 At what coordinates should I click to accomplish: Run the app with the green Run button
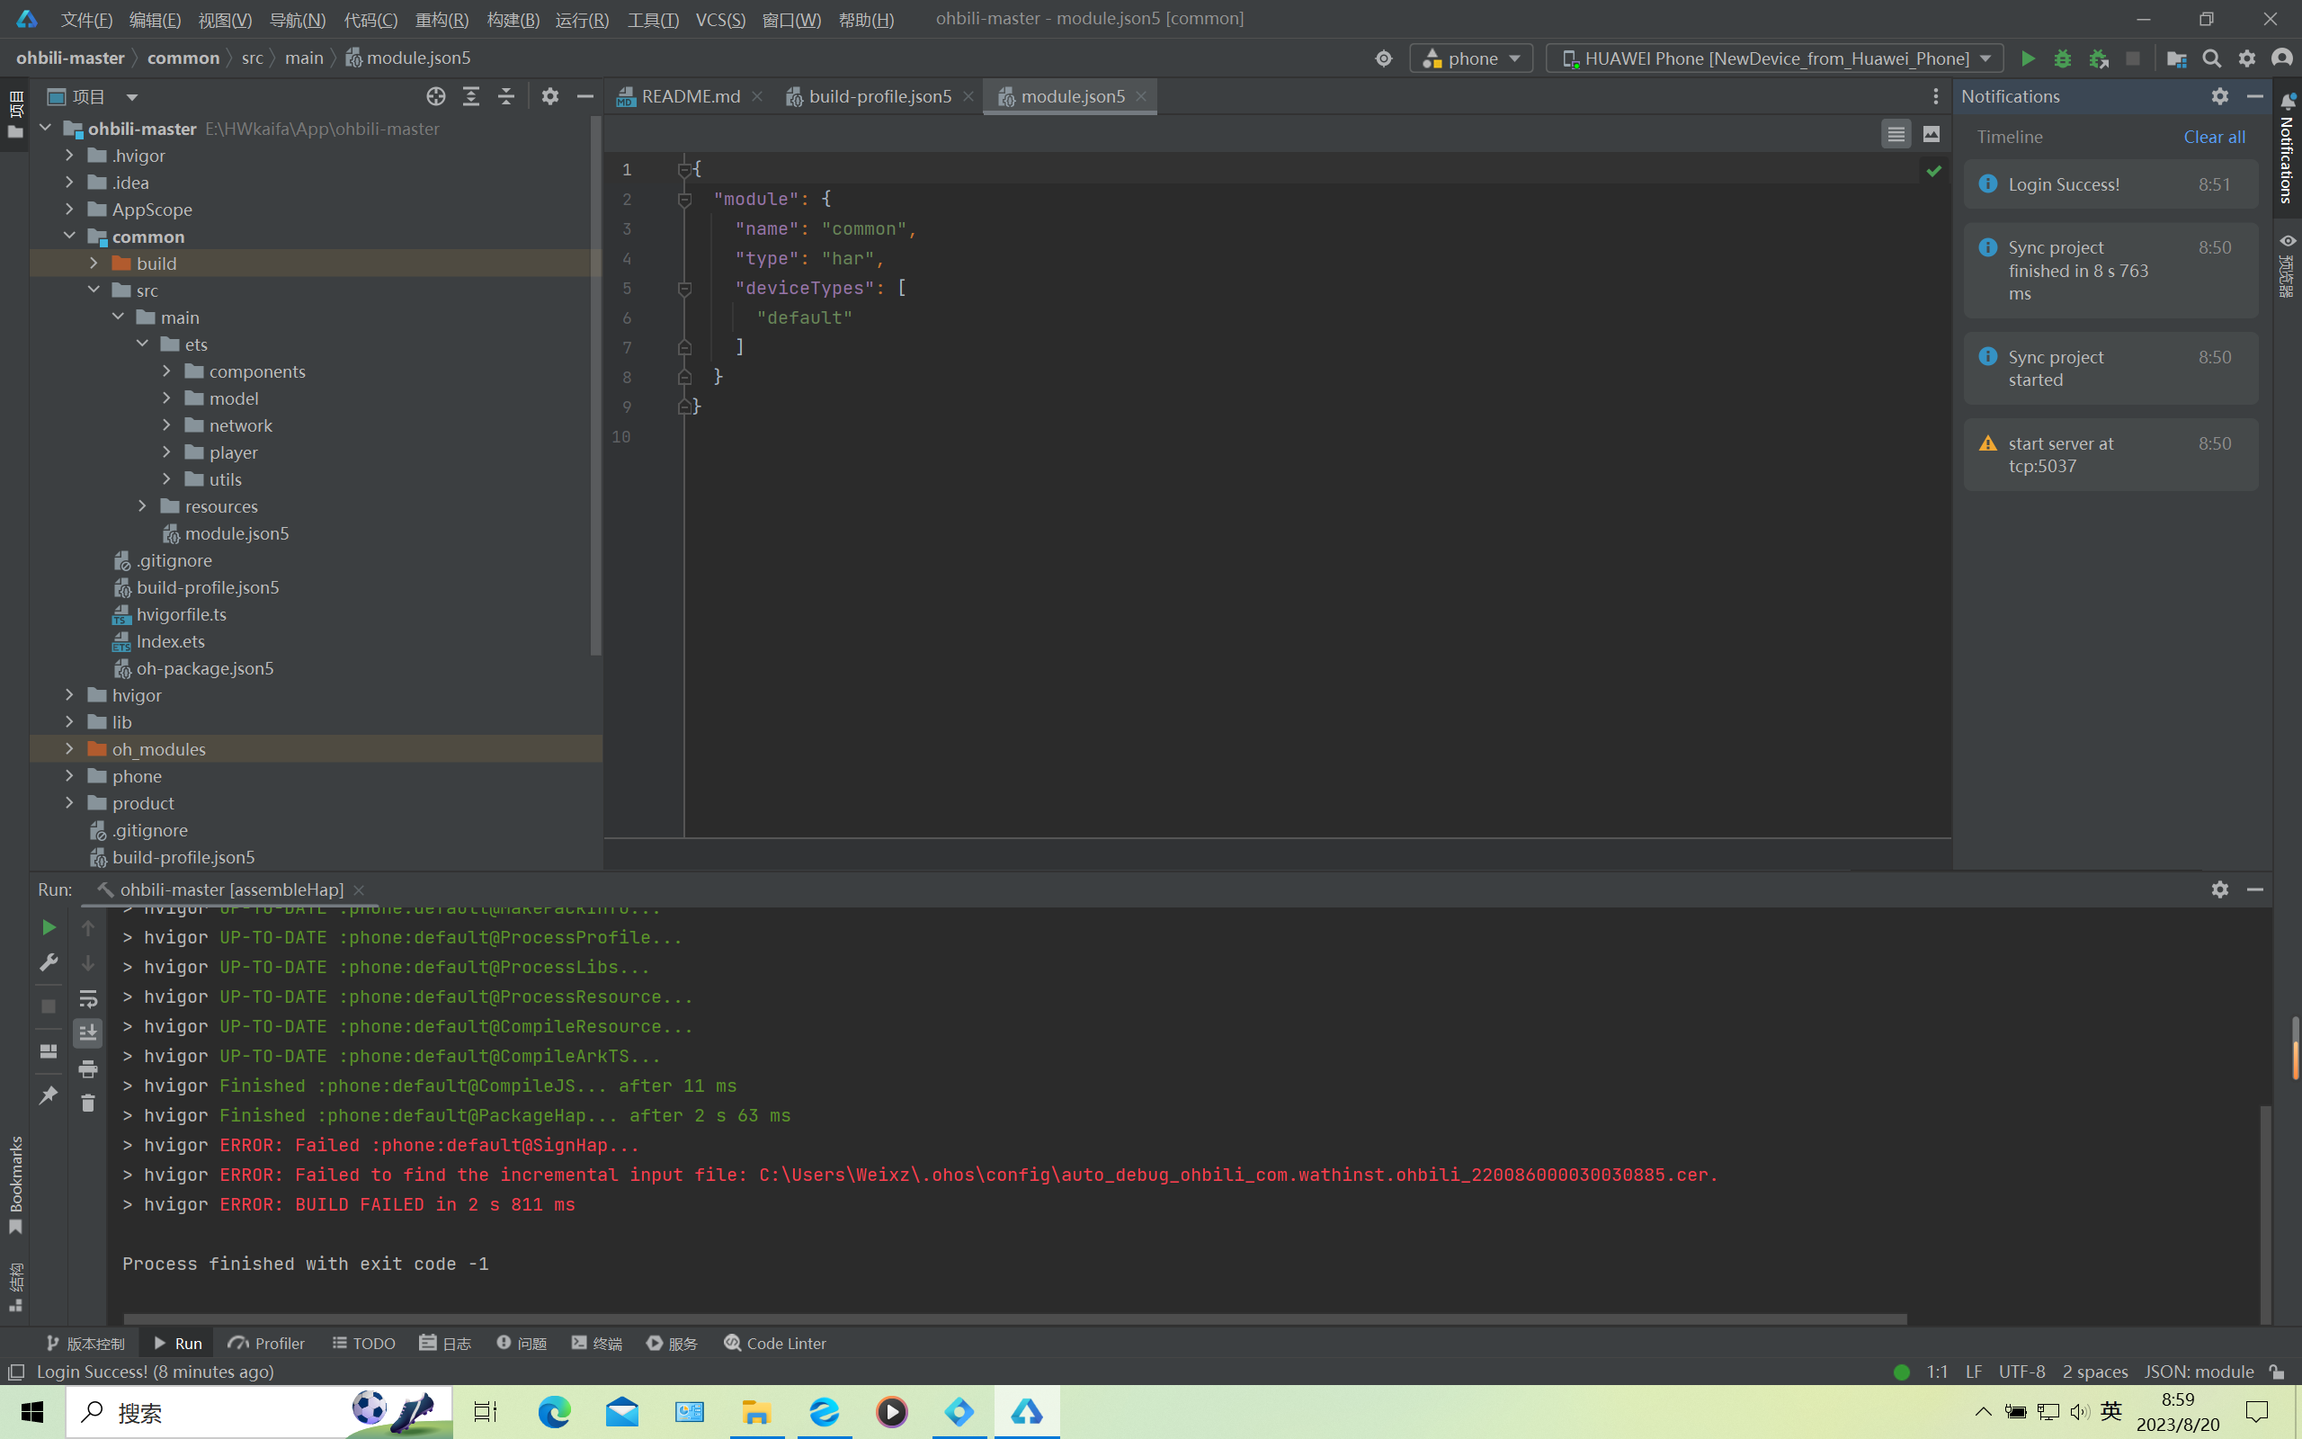(x=2027, y=59)
